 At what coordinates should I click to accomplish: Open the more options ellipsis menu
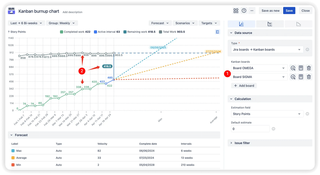pos(252,11)
